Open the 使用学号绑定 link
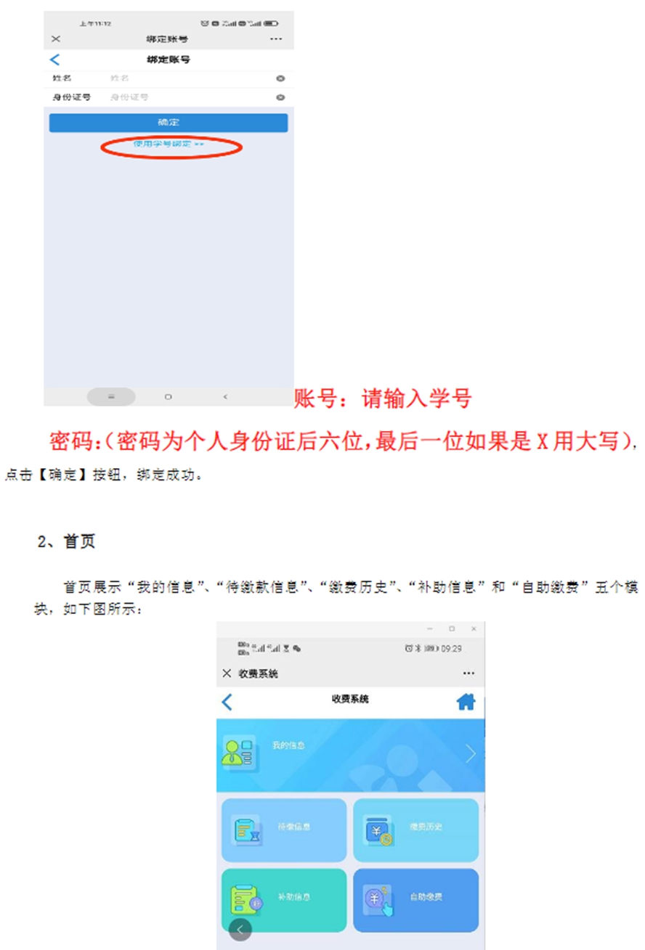Viewport: 645px width, 950px height. (x=169, y=144)
